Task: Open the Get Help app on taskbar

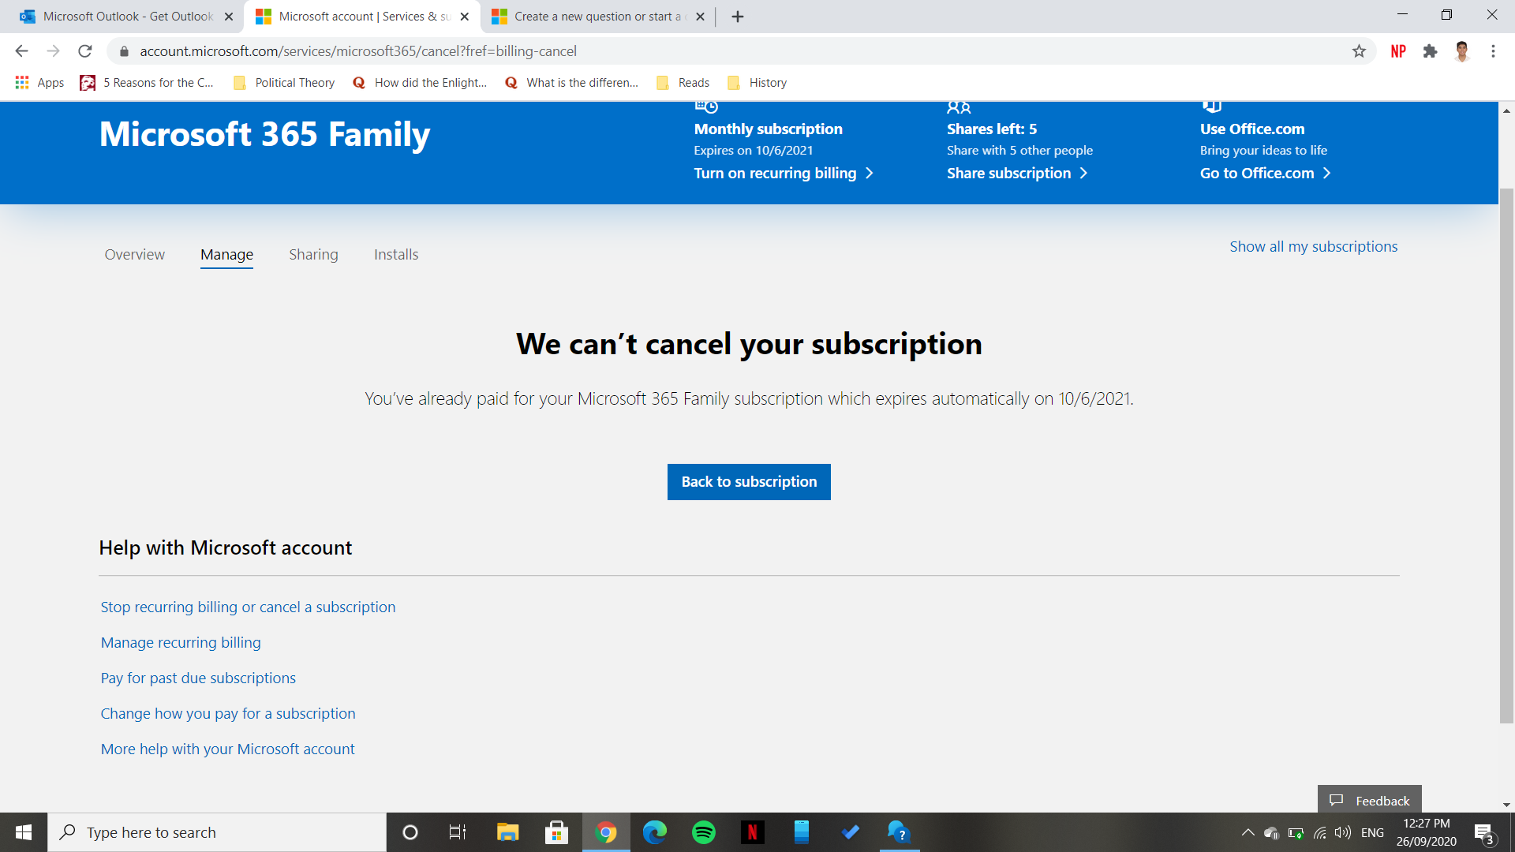Action: tap(899, 832)
